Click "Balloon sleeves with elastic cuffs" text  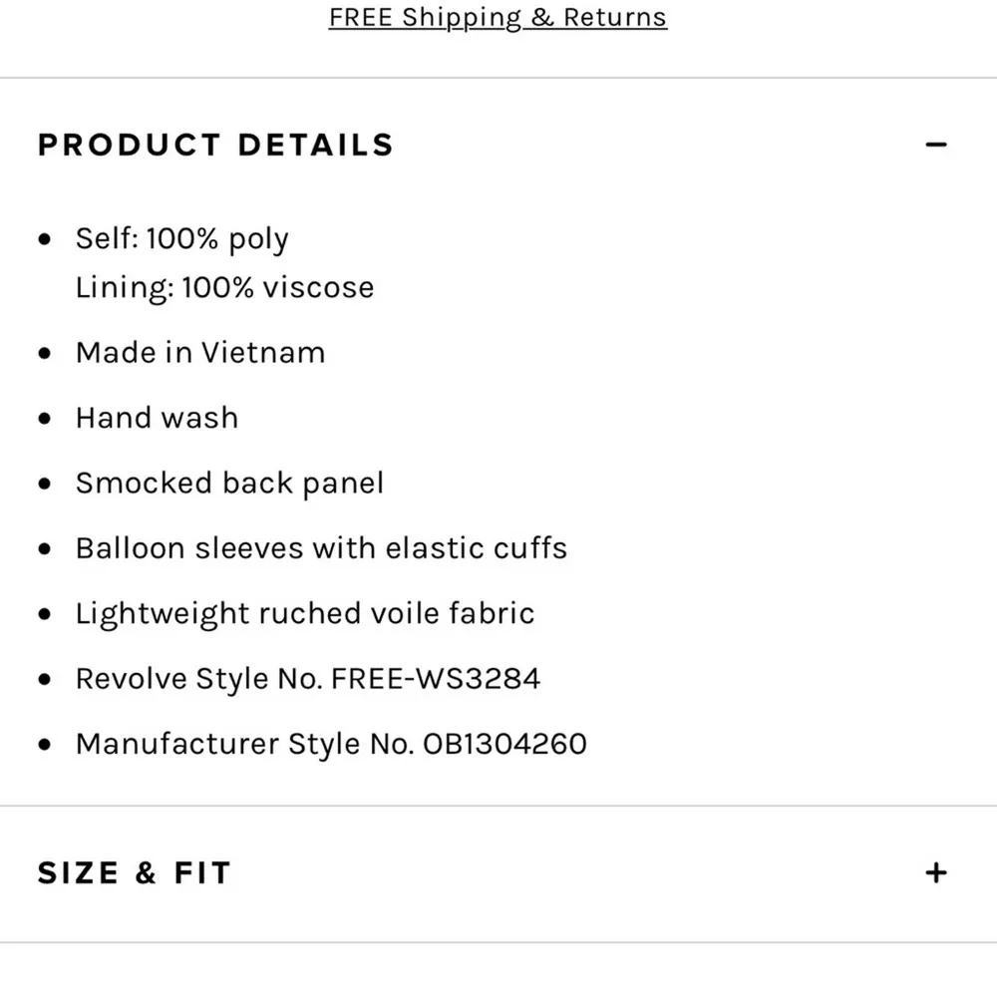321,548
